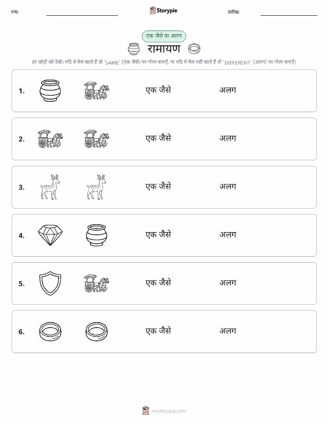Select 'एक जैसे' for question 2
Viewport: 328px width, 424px height.
[158, 138]
